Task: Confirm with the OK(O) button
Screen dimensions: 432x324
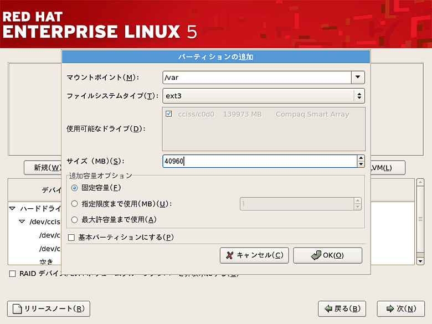Action: [x=327, y=255]
